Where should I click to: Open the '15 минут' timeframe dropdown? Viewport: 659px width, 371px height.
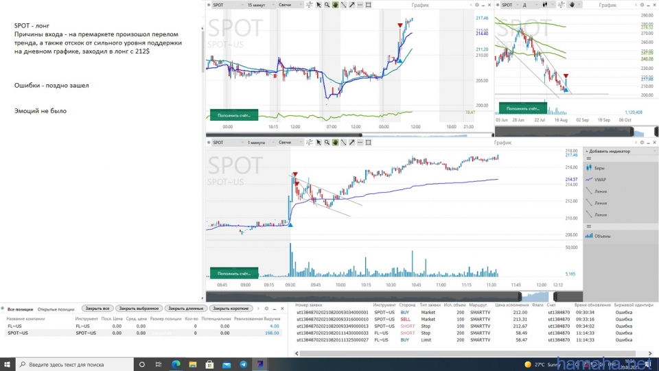pyautogui.click(x=261, y=5)
